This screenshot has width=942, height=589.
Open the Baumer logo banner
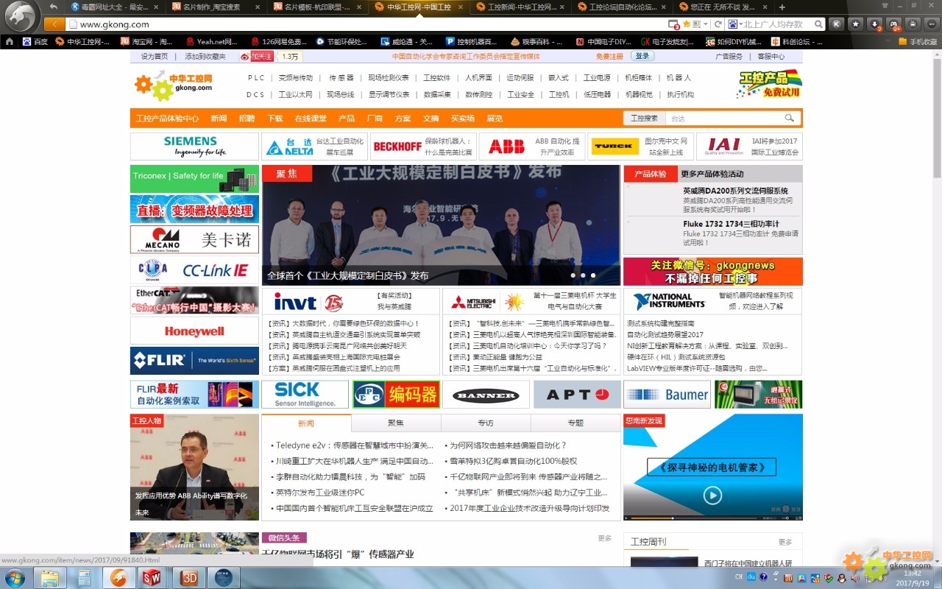(667, 394)
